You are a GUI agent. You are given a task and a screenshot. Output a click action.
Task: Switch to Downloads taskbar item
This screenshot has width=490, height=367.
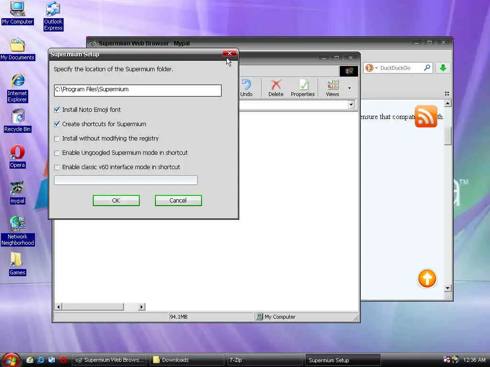187,360
